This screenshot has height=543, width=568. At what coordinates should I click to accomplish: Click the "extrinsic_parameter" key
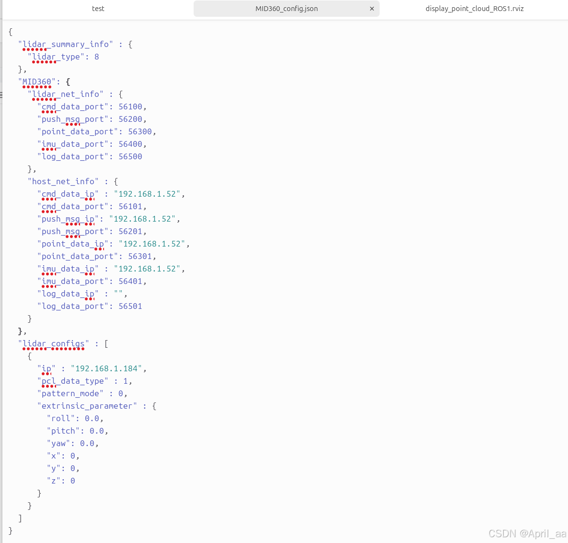(87, 406)
